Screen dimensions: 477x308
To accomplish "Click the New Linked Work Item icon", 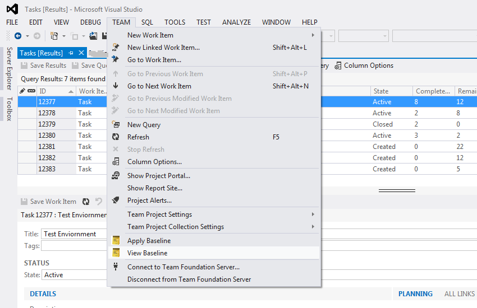I will pyautogui.click(x=116, y=46).
